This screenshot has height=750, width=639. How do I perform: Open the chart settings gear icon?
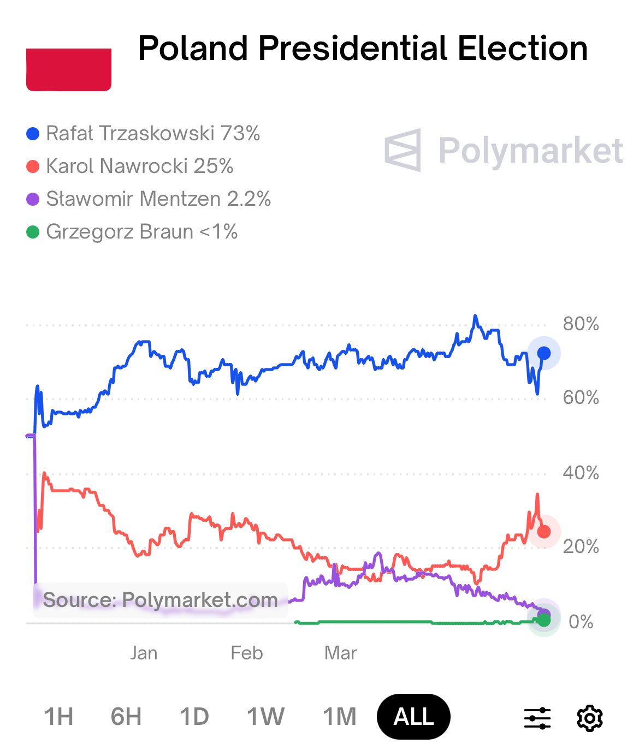coord(589,718)
